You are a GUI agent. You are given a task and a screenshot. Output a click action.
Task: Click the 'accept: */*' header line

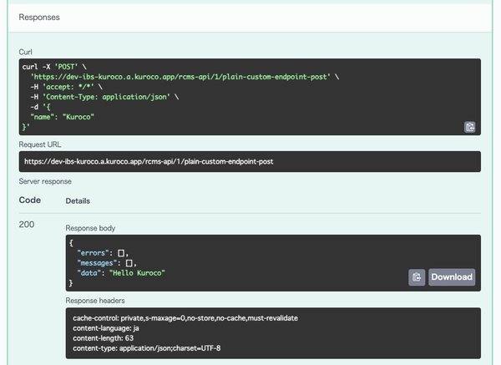pyautogui.click(x=67, y=87)
